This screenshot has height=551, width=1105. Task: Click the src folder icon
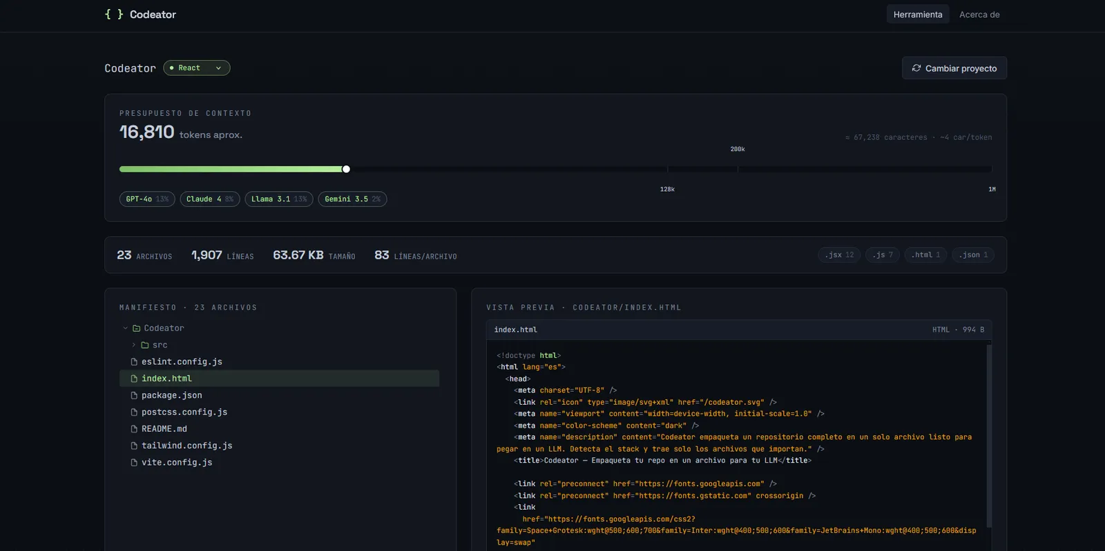pos(145,345)
